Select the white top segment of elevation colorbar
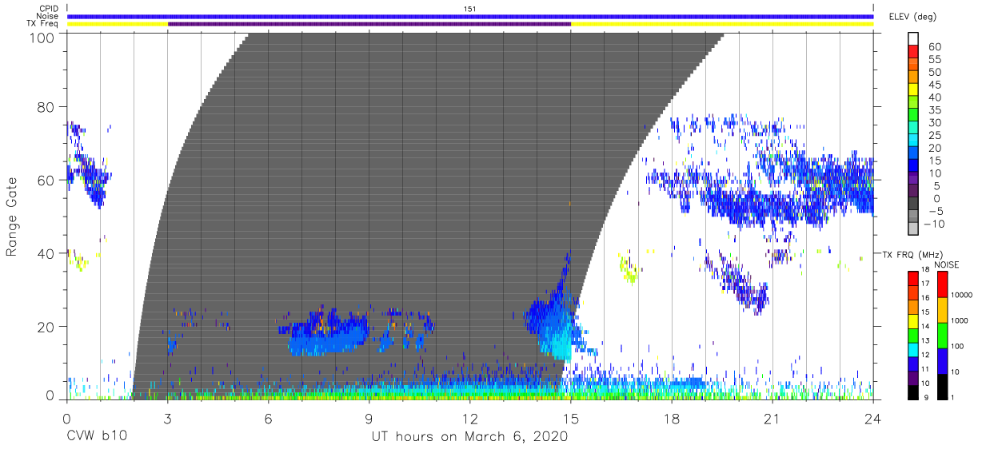Image resolution: width=982 pixels, height=453 pixels. click(913, 39)
